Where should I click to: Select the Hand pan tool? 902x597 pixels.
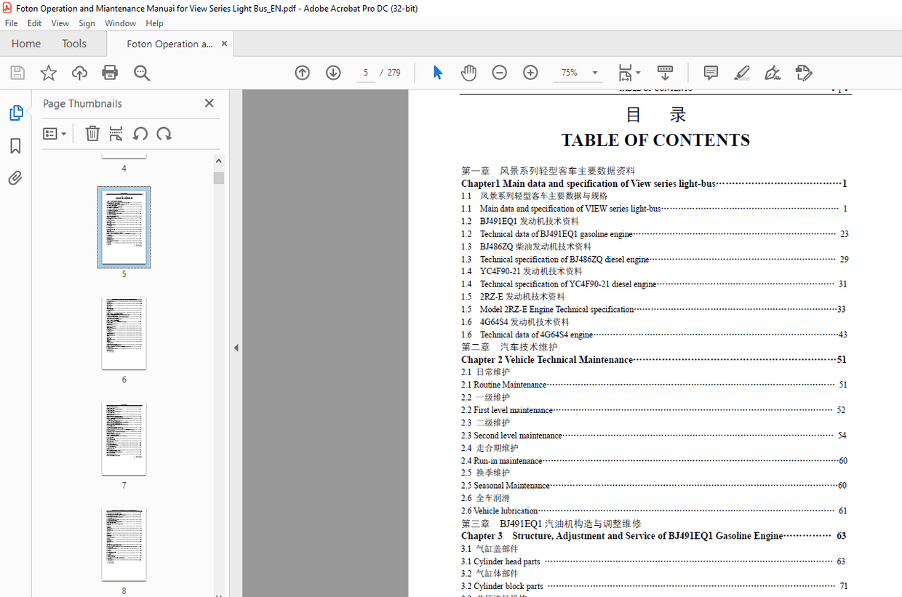click(468, 73)
